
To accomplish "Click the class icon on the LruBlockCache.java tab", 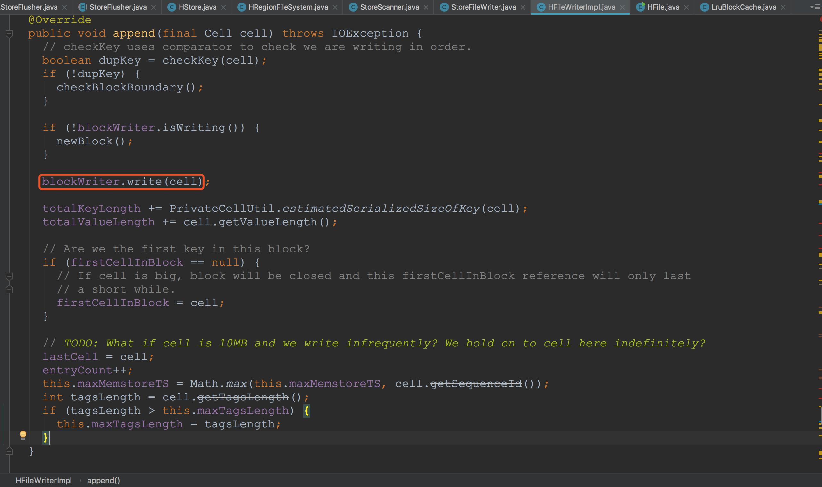I will tap(704, 7).
